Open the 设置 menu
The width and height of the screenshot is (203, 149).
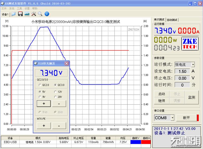(x=27, y=9)
